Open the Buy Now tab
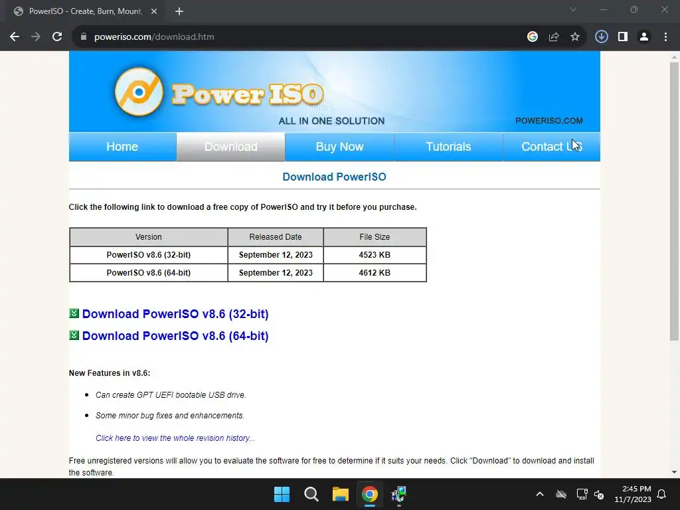The width and height of the screenshot is (680, 510). (339, 147)
